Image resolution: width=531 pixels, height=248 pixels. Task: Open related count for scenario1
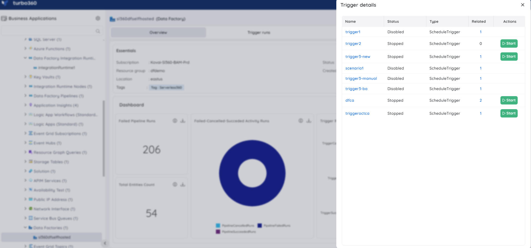pos(480,68)
